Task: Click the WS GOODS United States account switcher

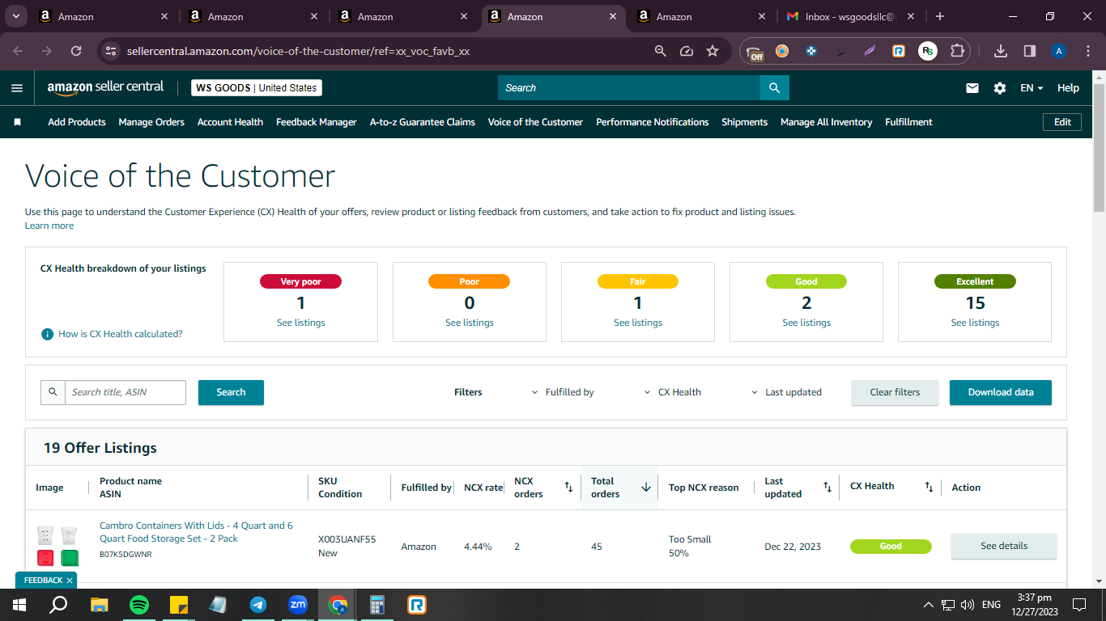Action: pyautogui.click(x=257, y=88)
